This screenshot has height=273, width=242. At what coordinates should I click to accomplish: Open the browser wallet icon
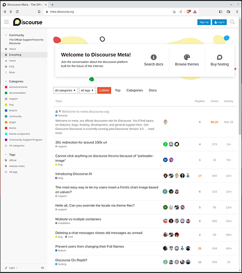coord(228,11)
